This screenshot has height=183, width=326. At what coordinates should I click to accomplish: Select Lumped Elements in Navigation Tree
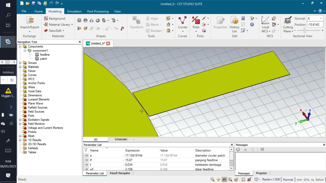(x=38, y=99)
